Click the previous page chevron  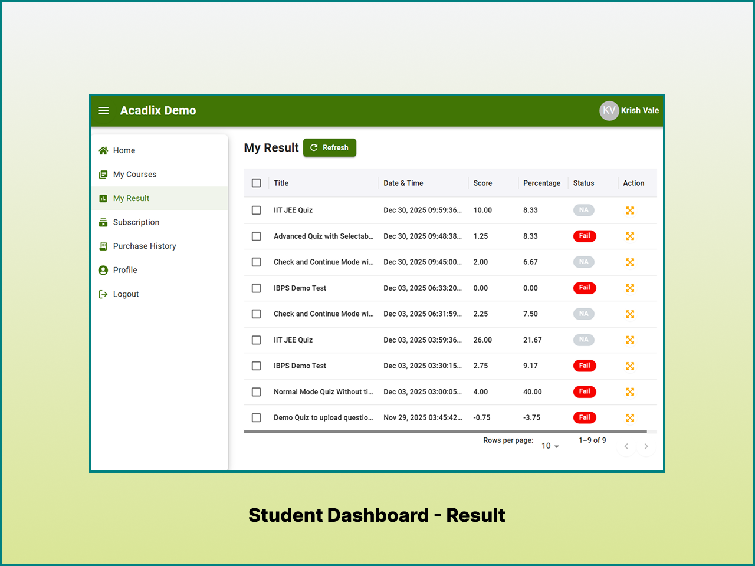click(x=626, y=446)
